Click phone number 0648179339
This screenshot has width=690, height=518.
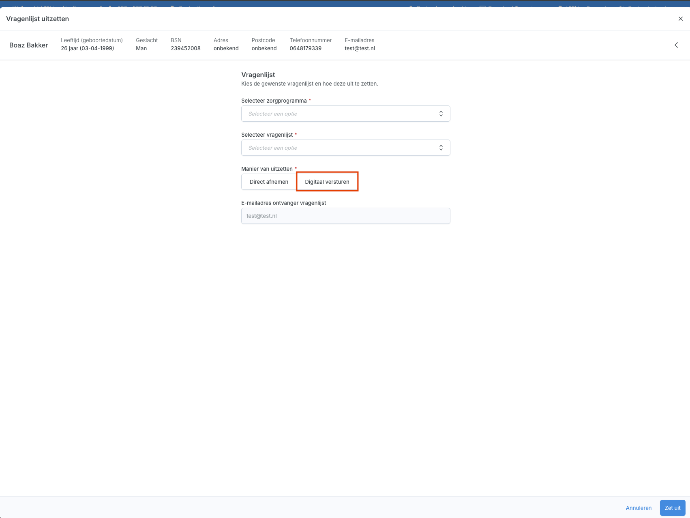tap(305, 48)
